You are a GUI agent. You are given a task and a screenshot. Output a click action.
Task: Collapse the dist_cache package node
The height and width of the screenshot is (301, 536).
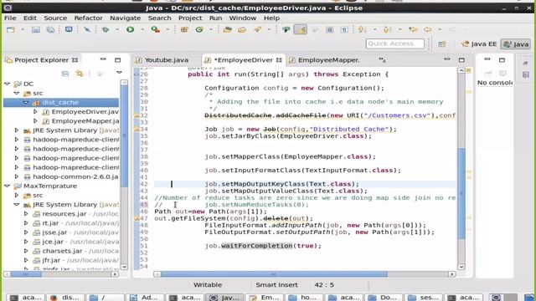click(x=26, y=102)
